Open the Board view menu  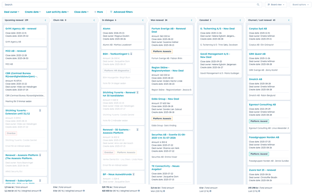click(276, 5)
